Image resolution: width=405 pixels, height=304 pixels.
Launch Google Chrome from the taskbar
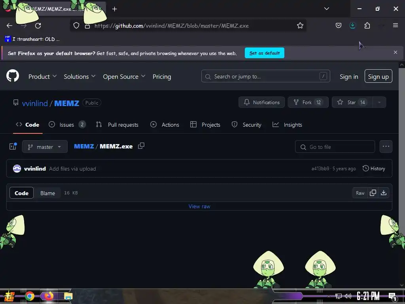coord(30,296)
